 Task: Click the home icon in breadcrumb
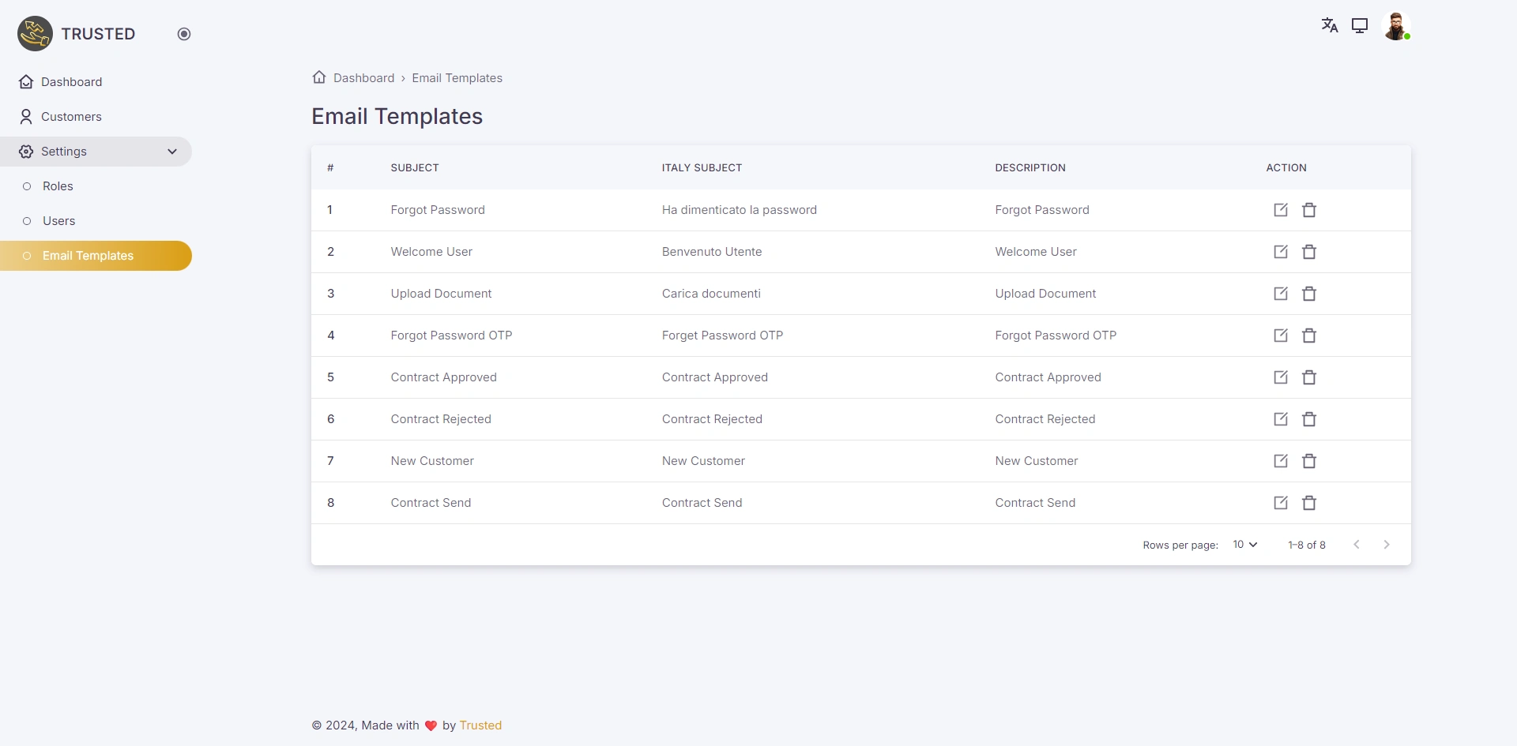pyautogui.click(x=319, y=77)
